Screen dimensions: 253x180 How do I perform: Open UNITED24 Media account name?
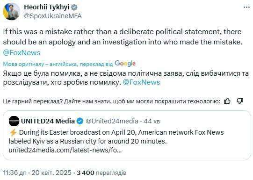(x=48, y=121)
